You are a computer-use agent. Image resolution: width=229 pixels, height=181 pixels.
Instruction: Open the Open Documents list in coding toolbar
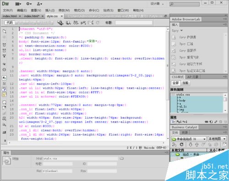[4, 31]
